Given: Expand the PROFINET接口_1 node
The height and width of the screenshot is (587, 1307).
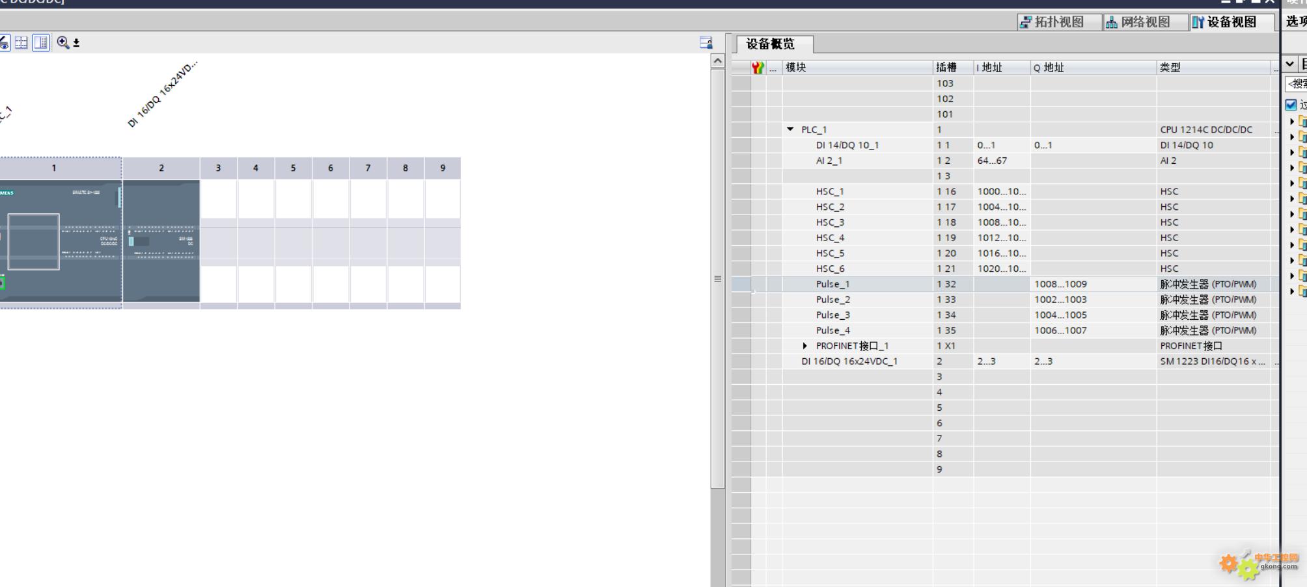Looking at the screenshot, I should (x=805, y=346).
